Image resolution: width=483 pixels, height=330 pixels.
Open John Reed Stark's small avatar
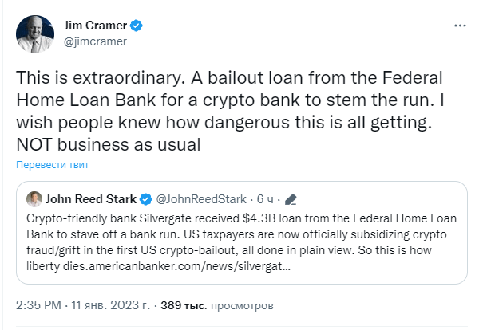tap(34, 199)
